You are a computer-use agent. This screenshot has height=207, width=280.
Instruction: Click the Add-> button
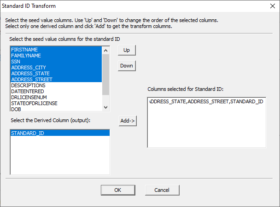coord(128,121)
